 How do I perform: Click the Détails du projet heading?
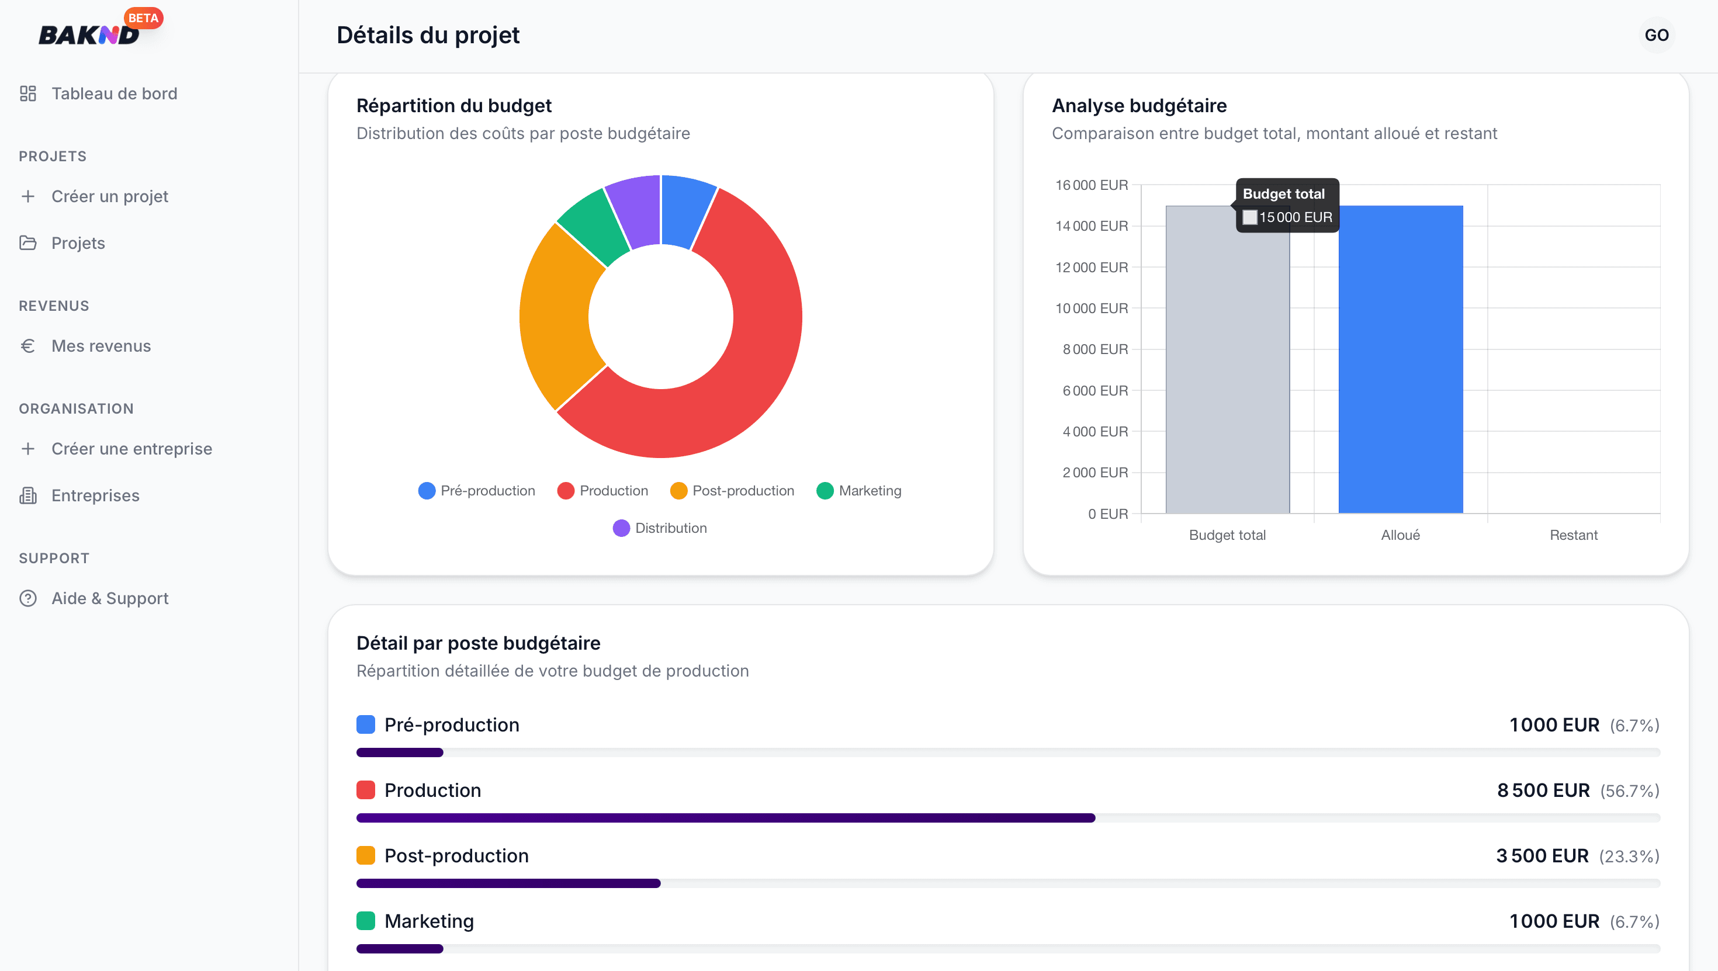[428, 34]
